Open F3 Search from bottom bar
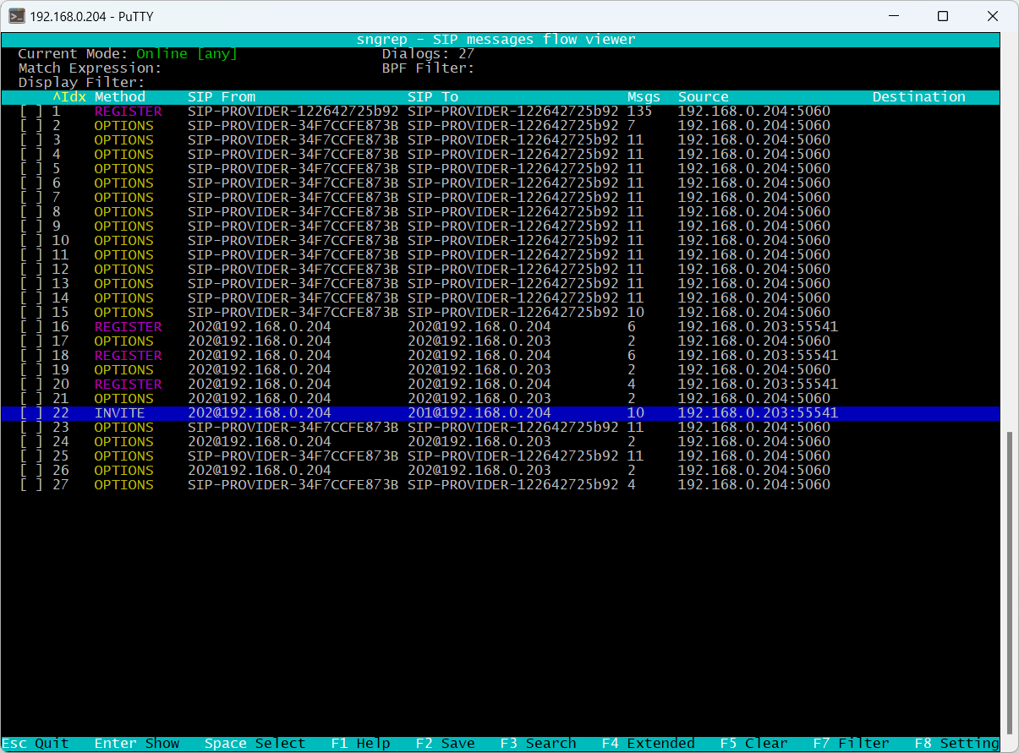Screen dimensions: 1019x753 point(538,744)
